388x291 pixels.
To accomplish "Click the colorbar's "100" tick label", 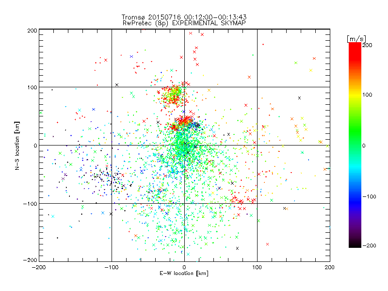I will click(367, 95).
